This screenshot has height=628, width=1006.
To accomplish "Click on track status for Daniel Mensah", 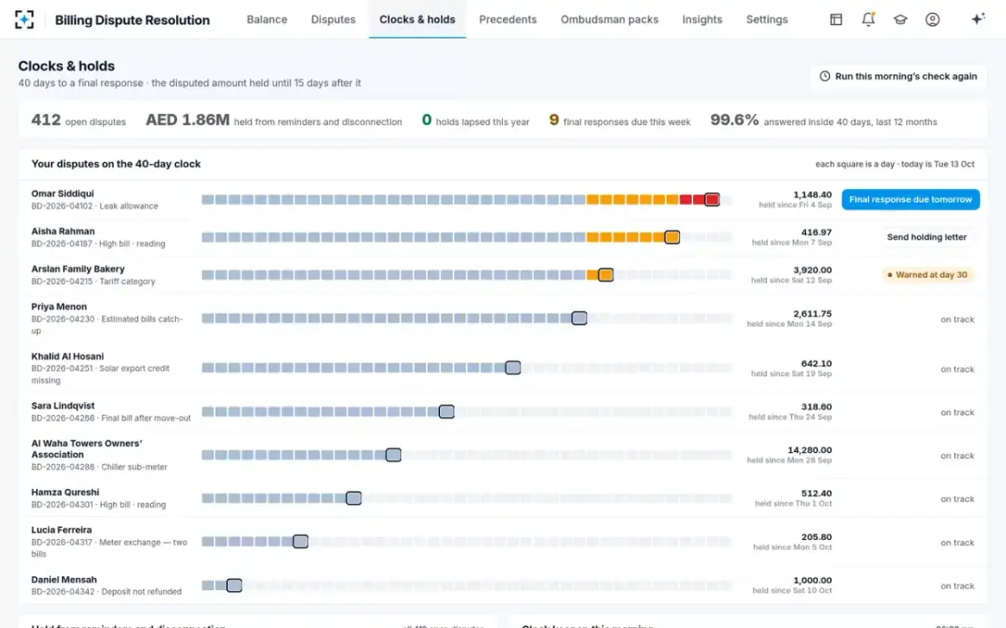I will 957,586.
